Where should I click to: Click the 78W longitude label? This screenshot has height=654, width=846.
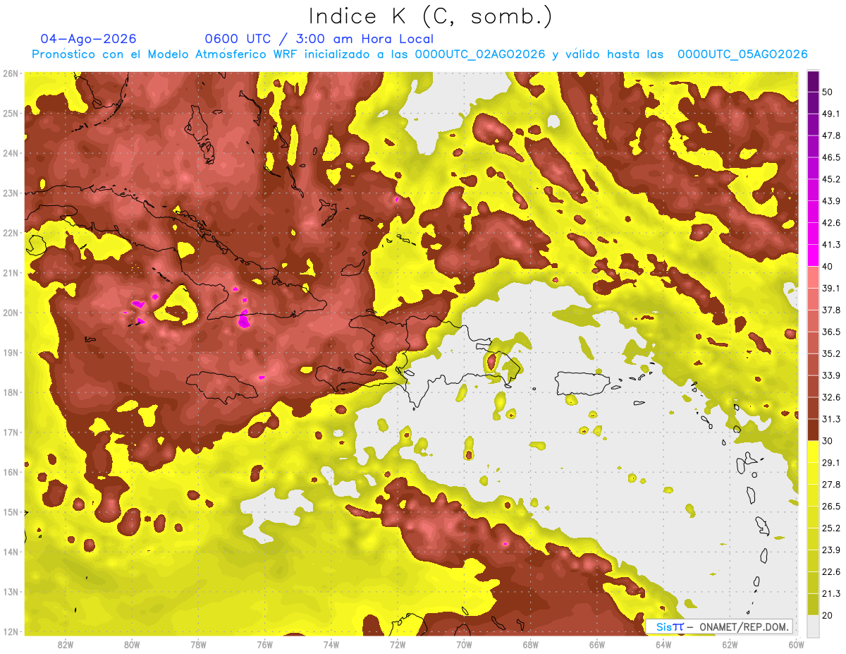point(198,645)
